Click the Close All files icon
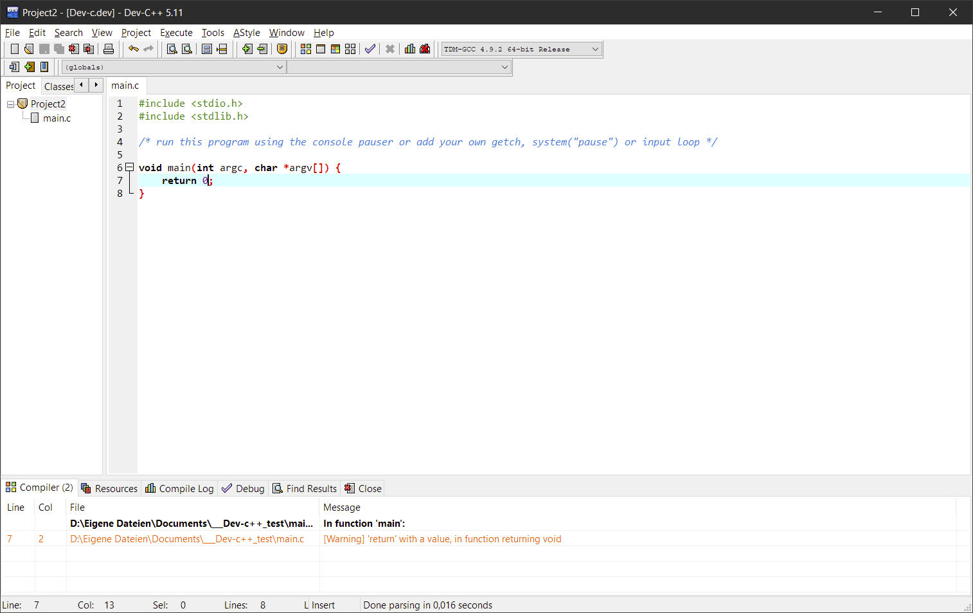 coord(89,49)
